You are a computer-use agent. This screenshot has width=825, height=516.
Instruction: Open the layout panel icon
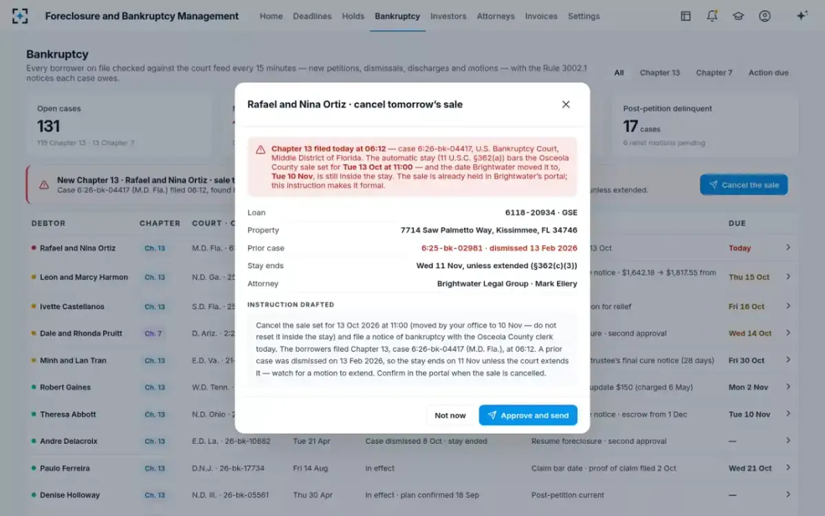685,16
